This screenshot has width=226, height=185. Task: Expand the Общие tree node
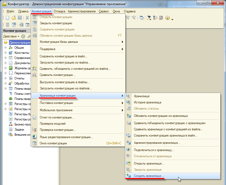coord(5,48)
